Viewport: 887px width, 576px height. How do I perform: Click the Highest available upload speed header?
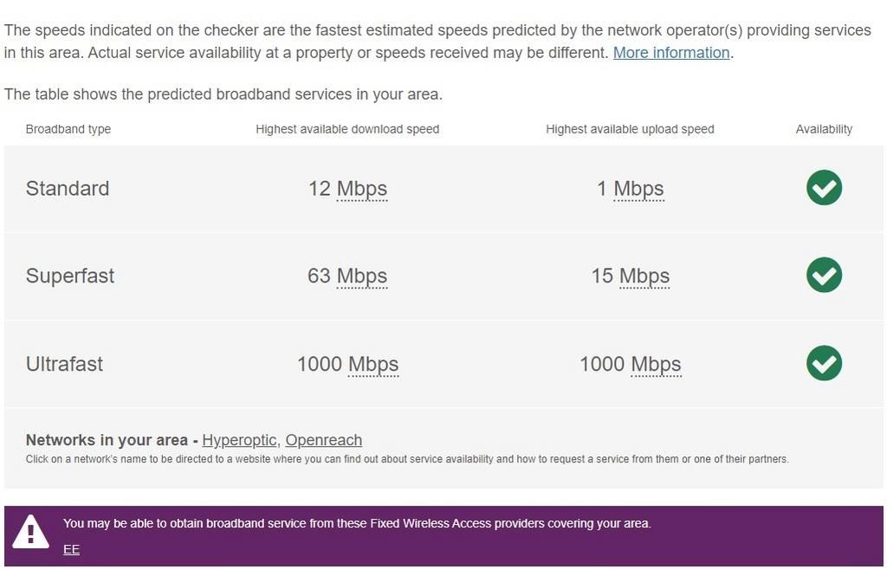click(630, 129)
